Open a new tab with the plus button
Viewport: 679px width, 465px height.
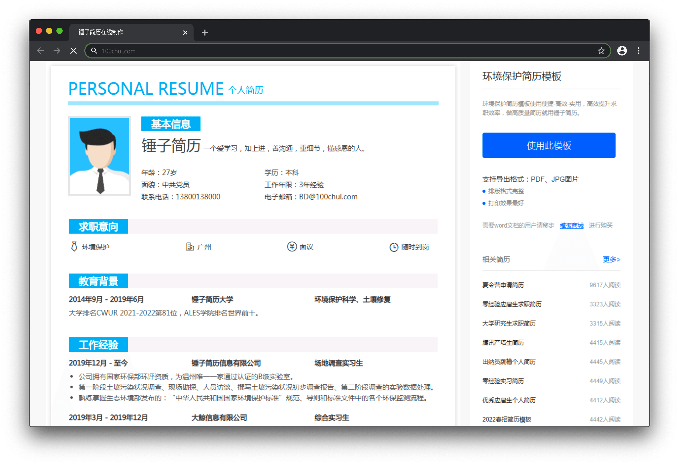205,32
